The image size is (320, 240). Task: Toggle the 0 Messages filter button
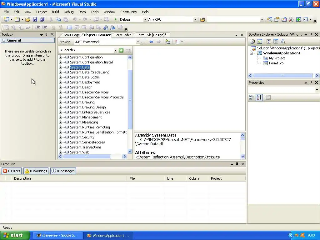tap(63, 171)
